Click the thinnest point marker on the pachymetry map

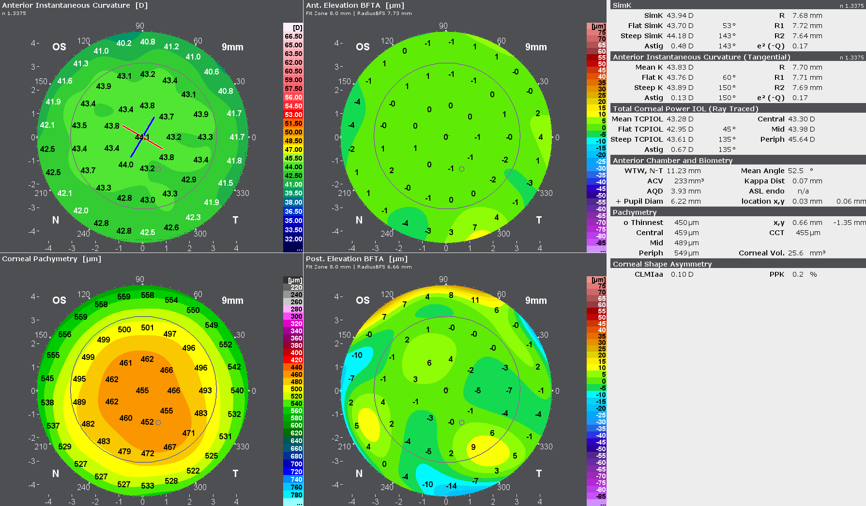(157, 423)
